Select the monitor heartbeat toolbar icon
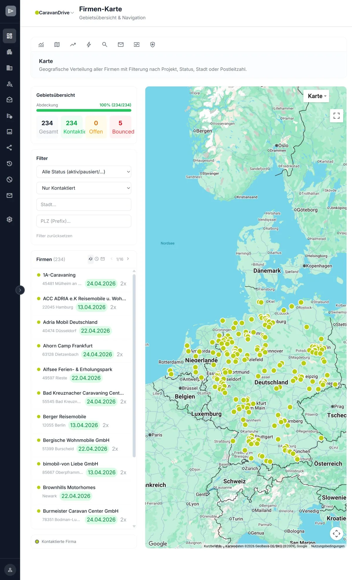The height and width of the screenshot is (580, 352). pyautogui.click(x=137, y=45)
